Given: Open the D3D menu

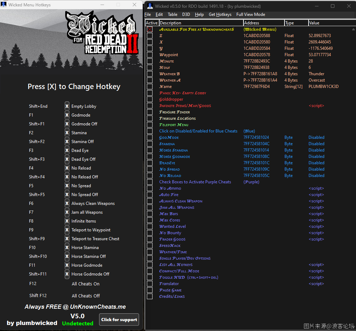Looking at the screenshot, I should point(186,14).
